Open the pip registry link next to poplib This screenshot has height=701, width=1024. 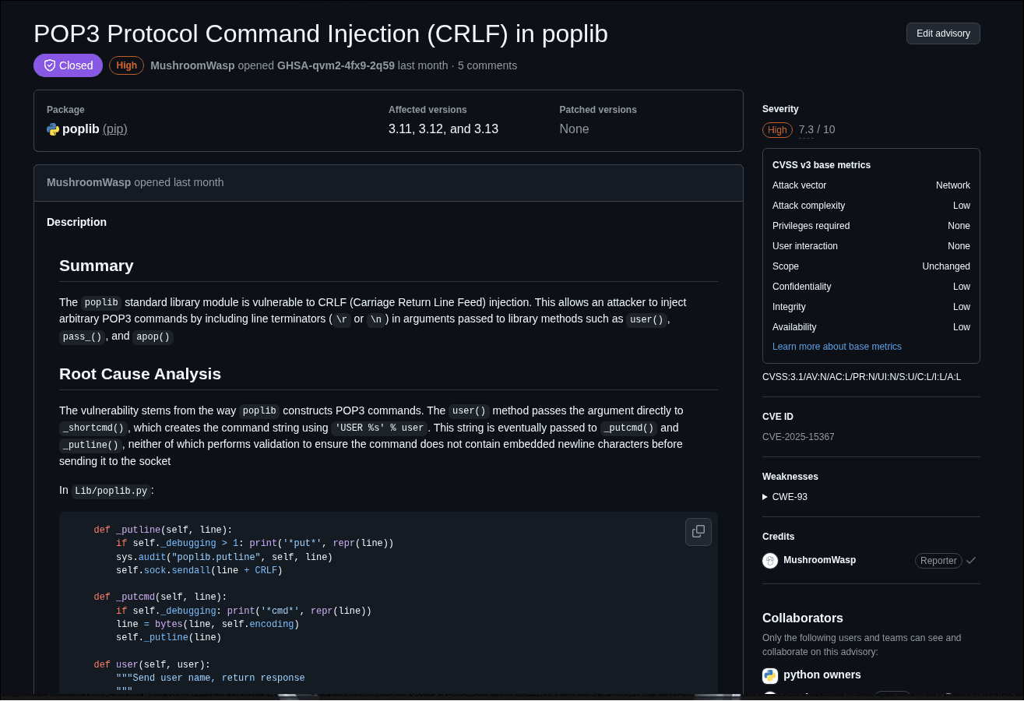coord(114,129)
